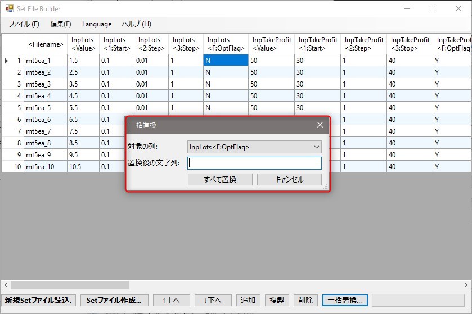Click the right arrow of horizontal scrollbar
Viewport: 472px width, 314px height.
(466, 285)
